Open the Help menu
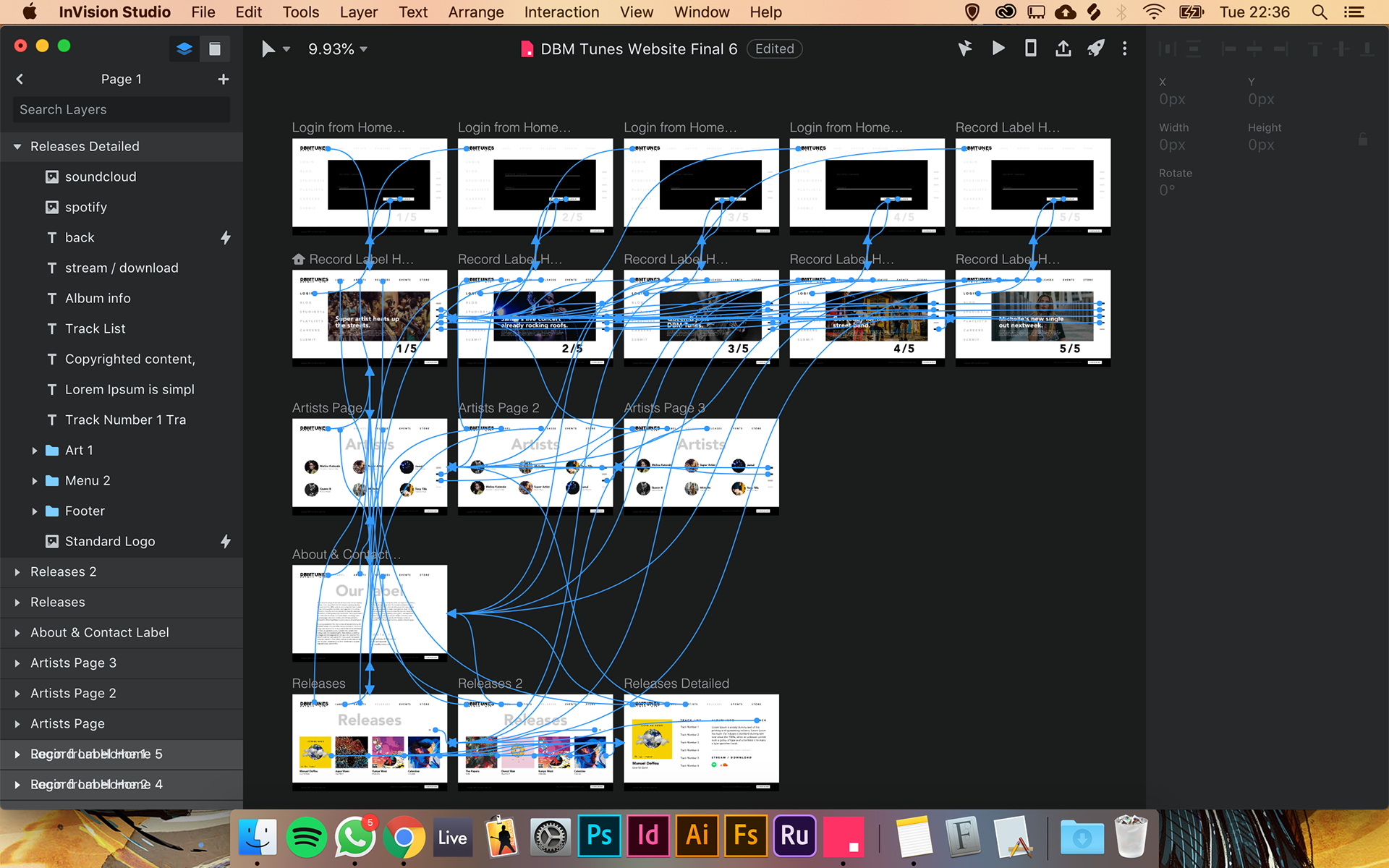 (x=765, y=12)
